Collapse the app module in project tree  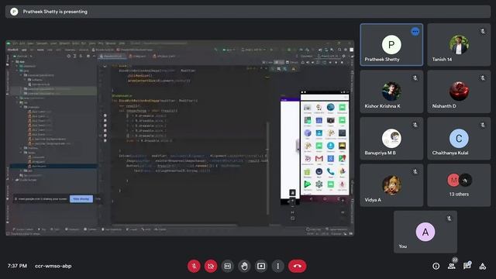point(13,62)
